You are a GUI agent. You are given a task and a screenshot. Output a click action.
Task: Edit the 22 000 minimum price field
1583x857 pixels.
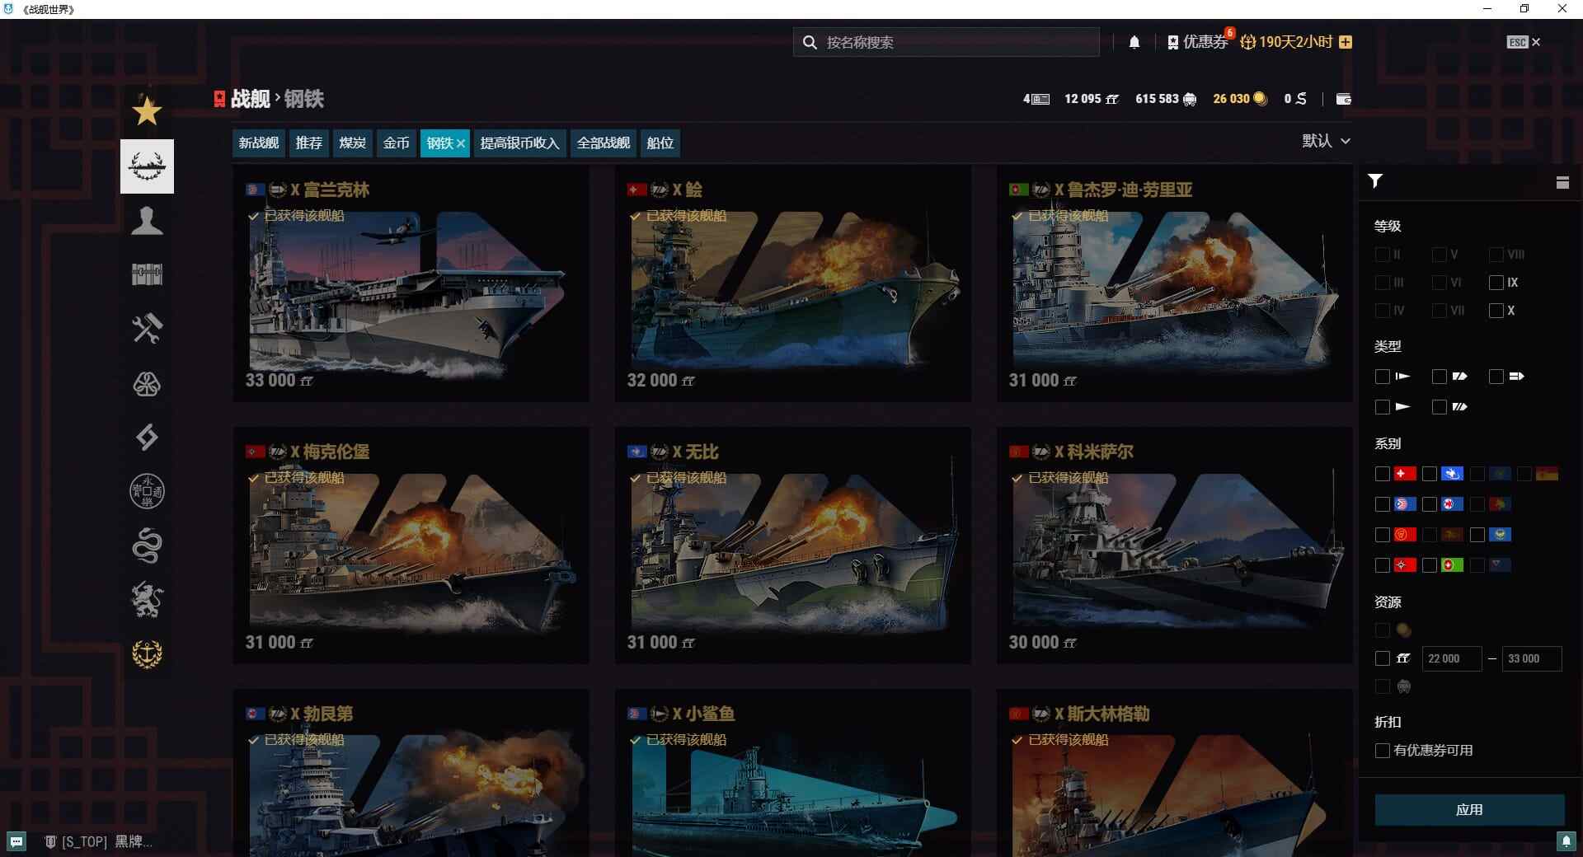pyautogui.click(x=1452, y=658)
